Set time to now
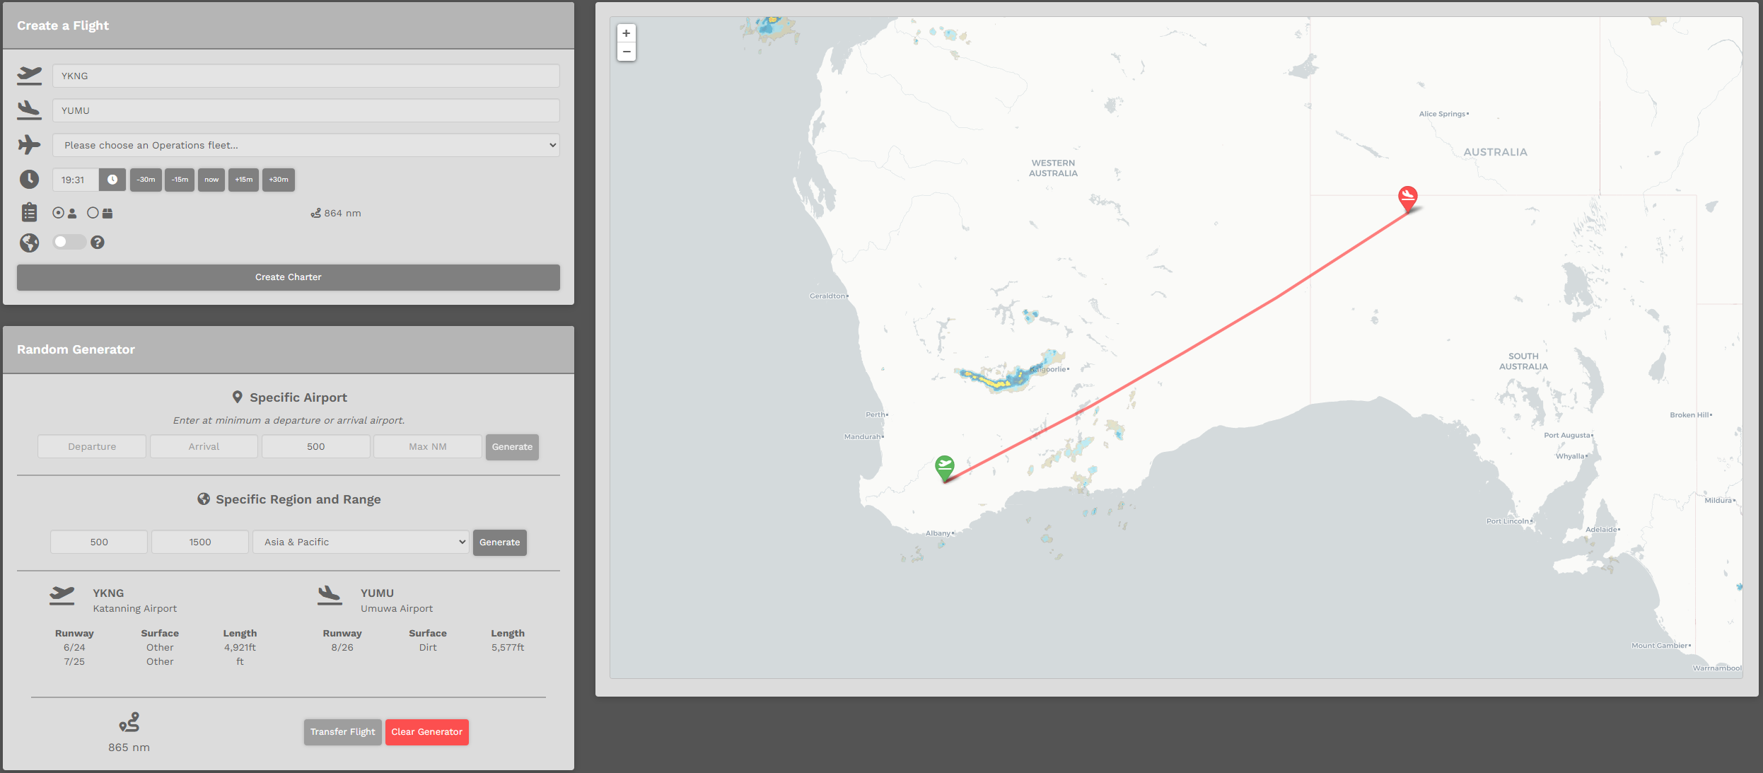 211,180
